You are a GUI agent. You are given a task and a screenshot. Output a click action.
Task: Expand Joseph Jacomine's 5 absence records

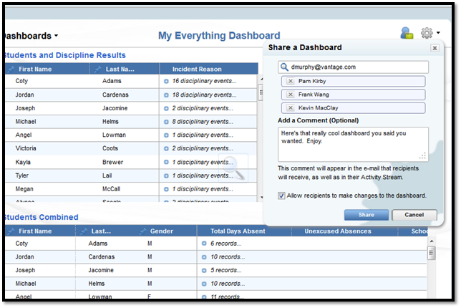[204, 270]
